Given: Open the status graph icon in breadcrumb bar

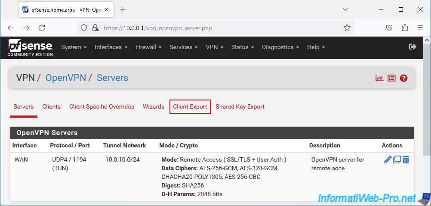Looking at the screenshot, I should (379, 78).
